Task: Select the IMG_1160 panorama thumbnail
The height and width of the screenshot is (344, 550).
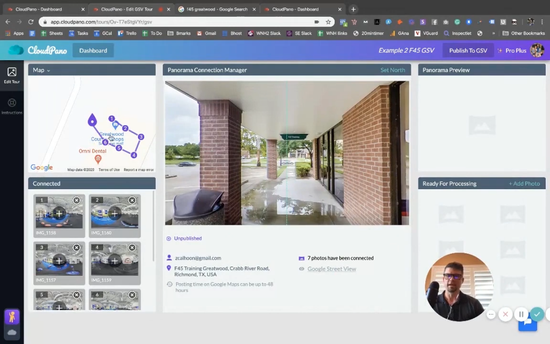Action: pos(114,214)
